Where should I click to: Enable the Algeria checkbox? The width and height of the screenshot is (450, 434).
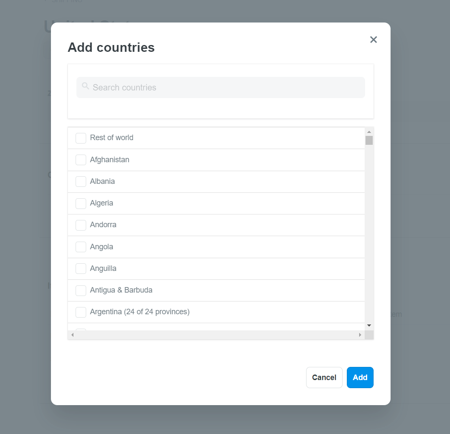click(81, 203)
